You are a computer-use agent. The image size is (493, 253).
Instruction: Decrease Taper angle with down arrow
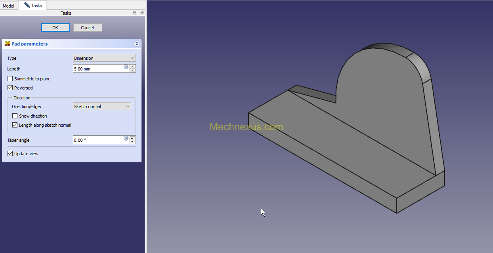click(x=132, y=142)
